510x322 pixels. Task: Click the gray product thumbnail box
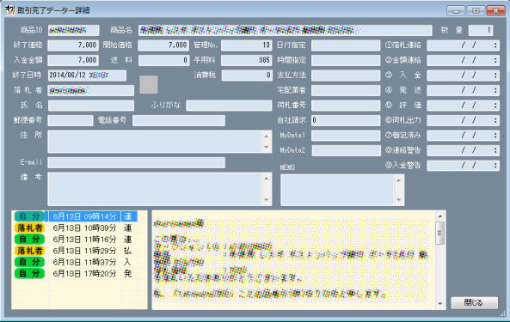pyautogui.click(x=149, y=85)
